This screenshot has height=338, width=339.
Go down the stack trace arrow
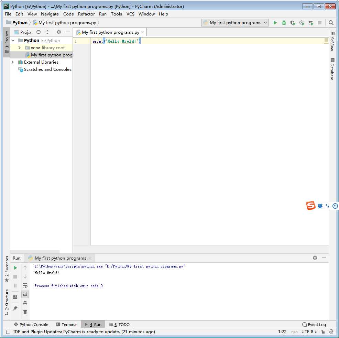25,276
